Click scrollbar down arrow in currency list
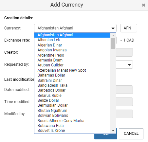Screen dimensions: 148x142 (x=113, y=131)
